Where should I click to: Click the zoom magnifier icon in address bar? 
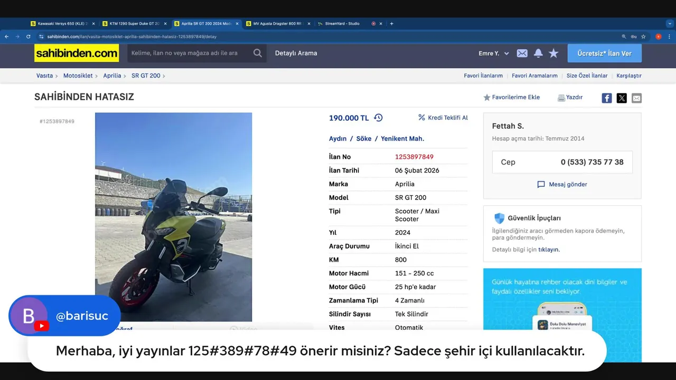coord(624,36)
